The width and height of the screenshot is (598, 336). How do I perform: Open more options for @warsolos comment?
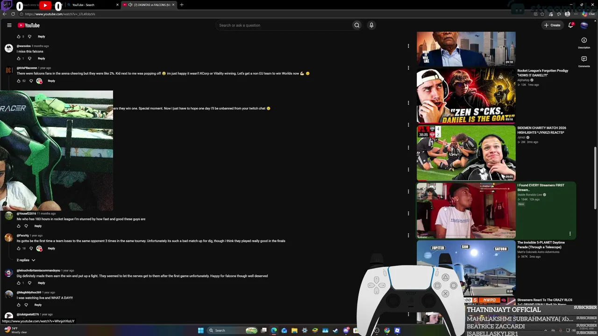tap(408, 46)
